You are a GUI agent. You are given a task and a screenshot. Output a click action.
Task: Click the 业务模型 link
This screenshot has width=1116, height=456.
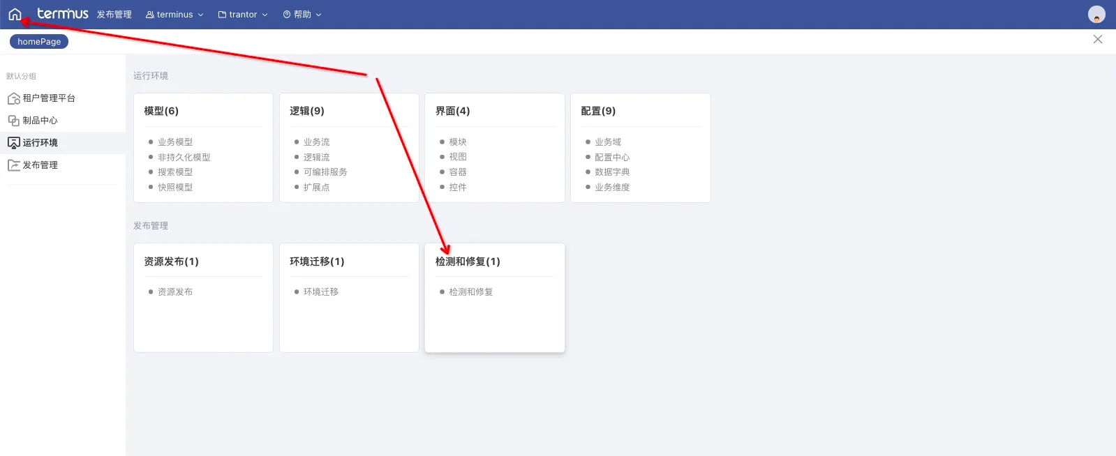click(x=175, y=142)
